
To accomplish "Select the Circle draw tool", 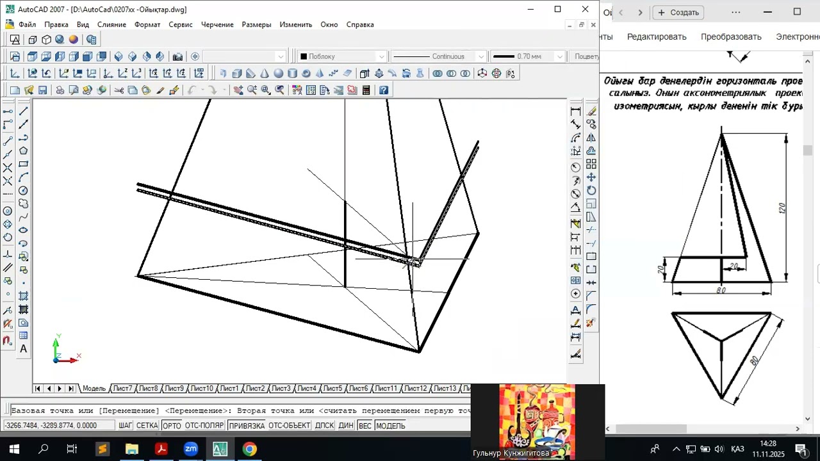I will pos(24,191).
